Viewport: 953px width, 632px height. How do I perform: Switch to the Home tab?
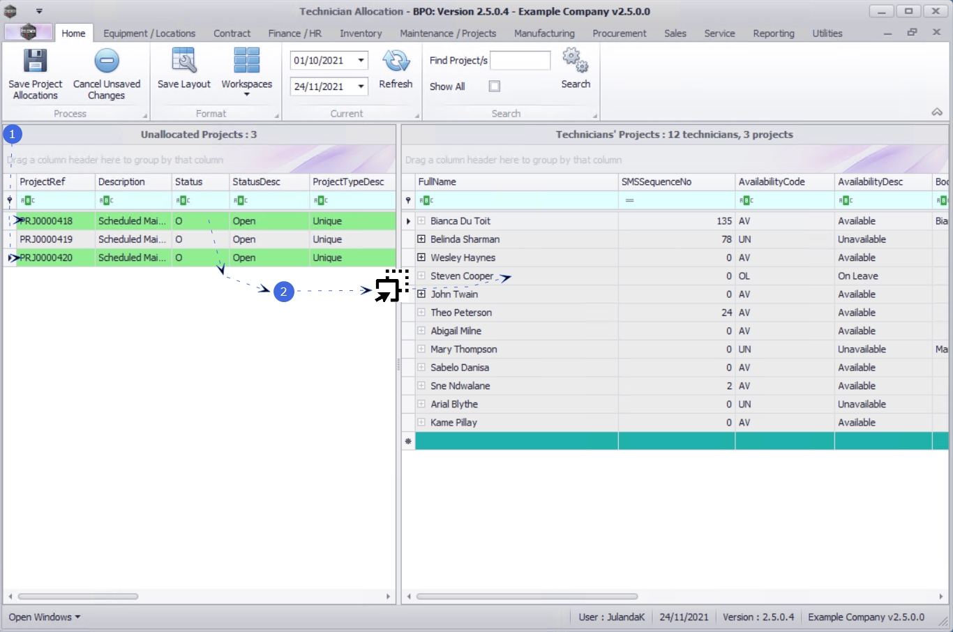coord(73,33)
